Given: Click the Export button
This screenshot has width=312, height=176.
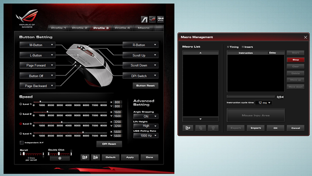Looking at the screenshot, I should (235, 128).
